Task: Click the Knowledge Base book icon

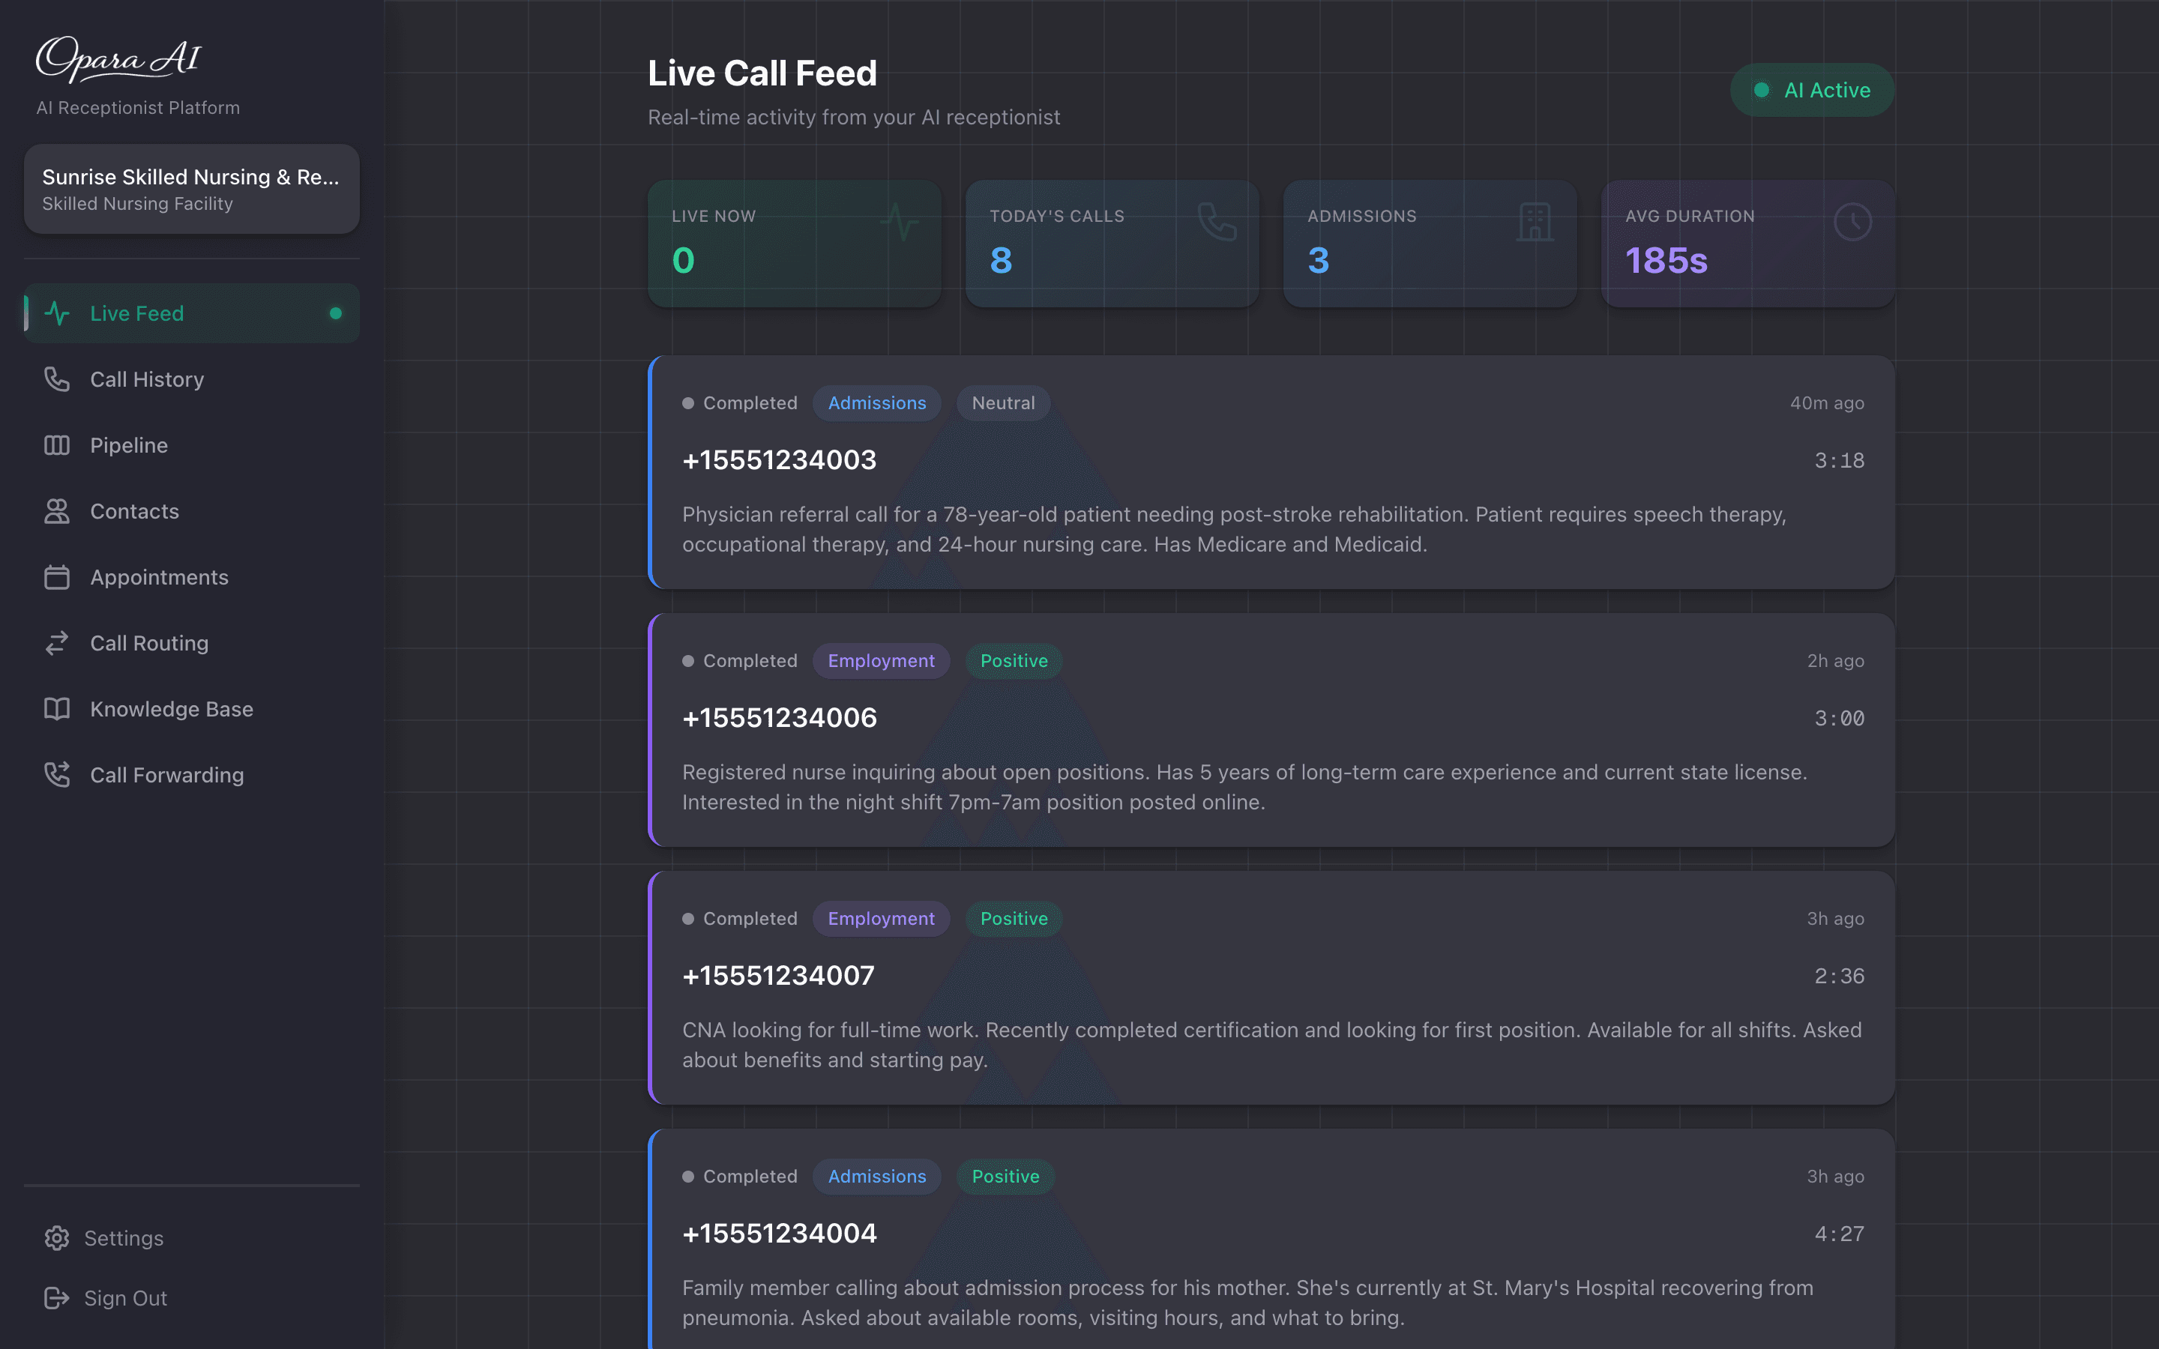Action: (57, 709)
